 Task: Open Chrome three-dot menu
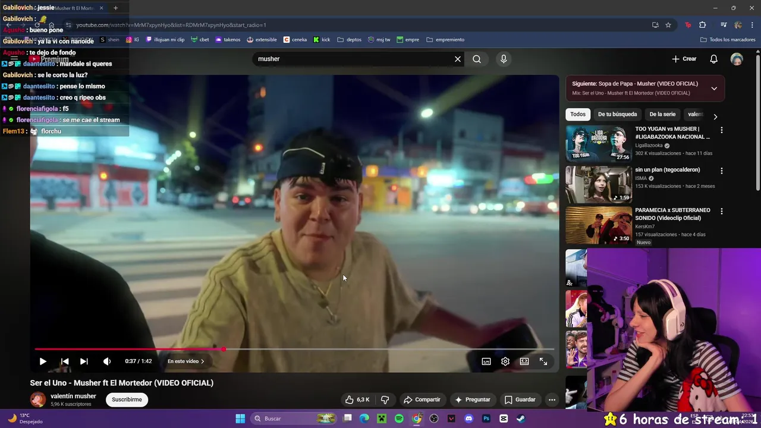(x=751, y=25)
